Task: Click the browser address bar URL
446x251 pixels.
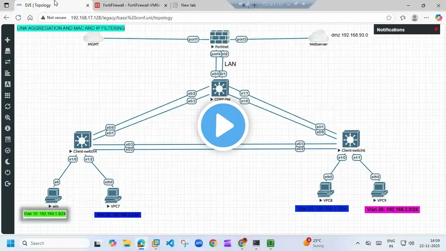Action: click(122, 17)
